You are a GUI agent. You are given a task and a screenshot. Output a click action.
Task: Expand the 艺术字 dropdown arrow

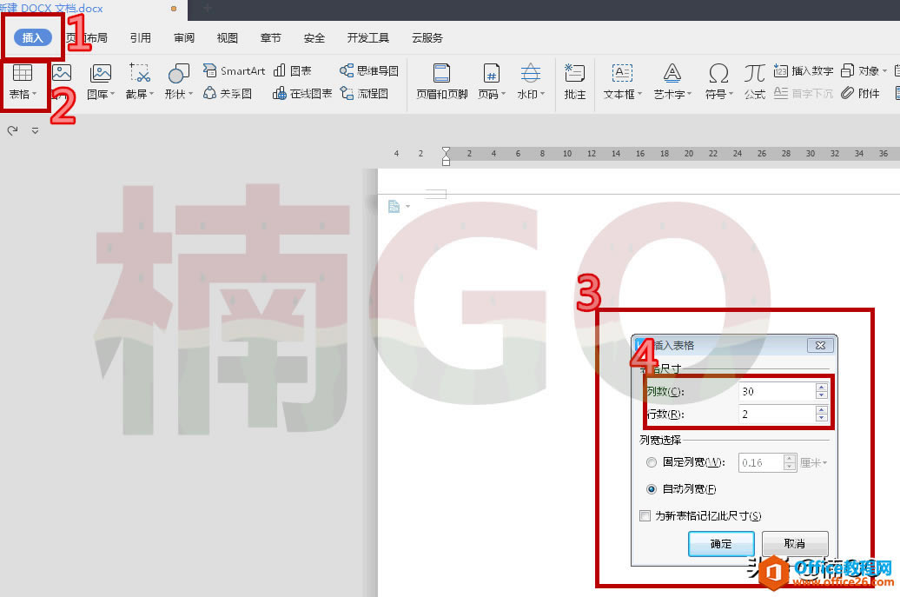tap(690, 94)
